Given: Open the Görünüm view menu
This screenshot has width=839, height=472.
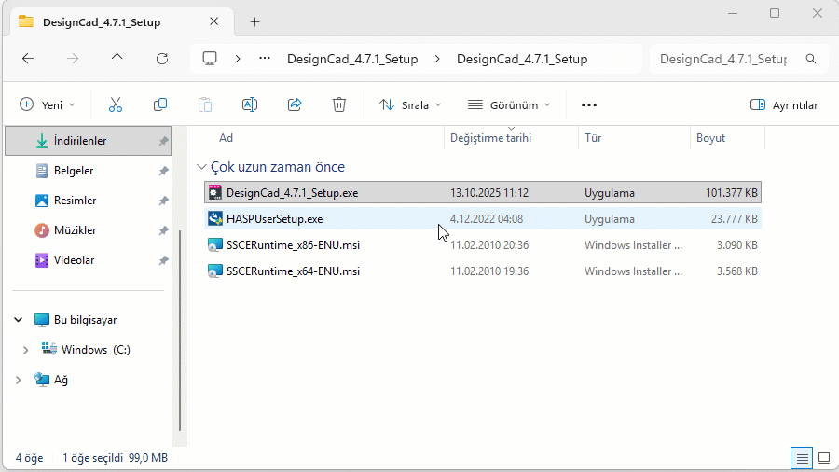Looking at the screenshot, I should point(509,104).
